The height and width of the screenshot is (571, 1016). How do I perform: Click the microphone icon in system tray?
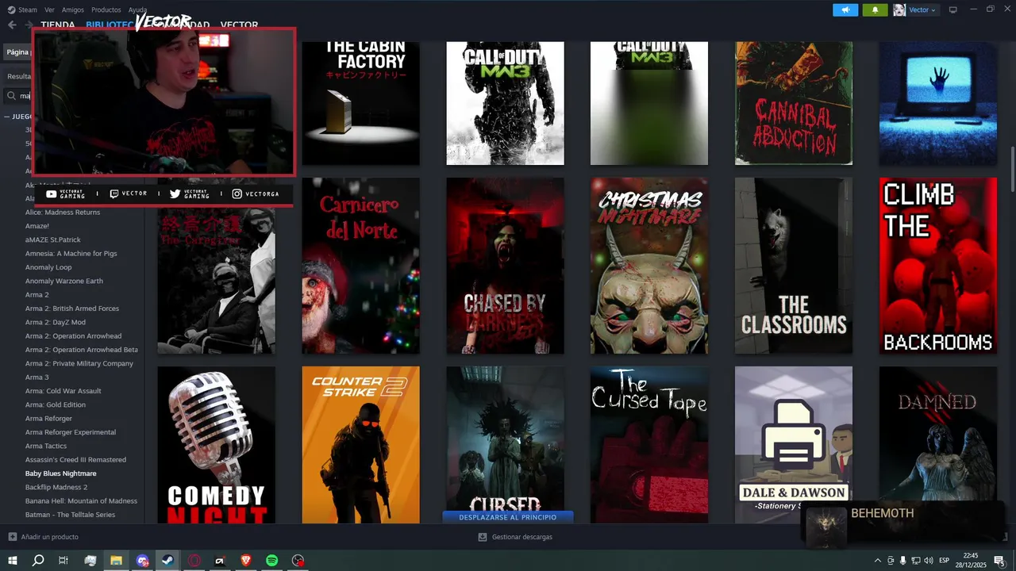click(903, 561)
